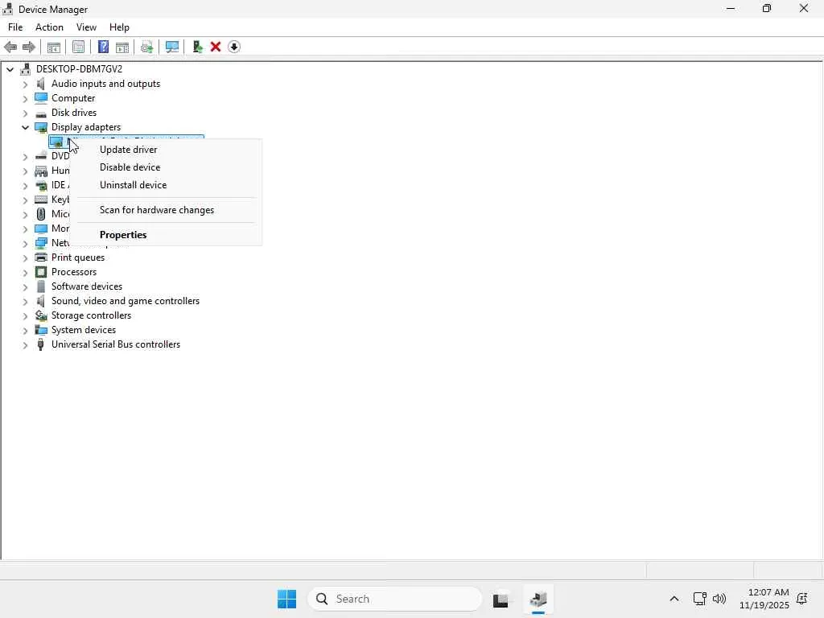Click the Processors chip icon
This screenshot has height=618, width=824.
[41, 272]
